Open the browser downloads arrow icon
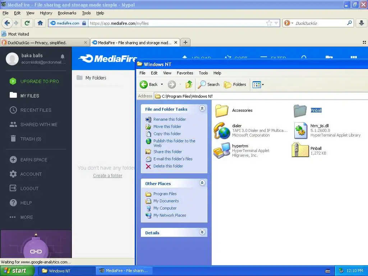The width and height of the screenshot is (368, 276). 362,23
